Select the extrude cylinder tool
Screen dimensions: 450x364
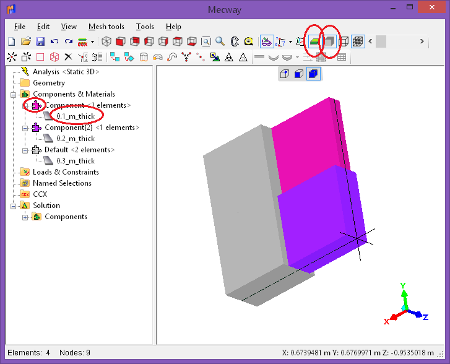pos(144,57)
